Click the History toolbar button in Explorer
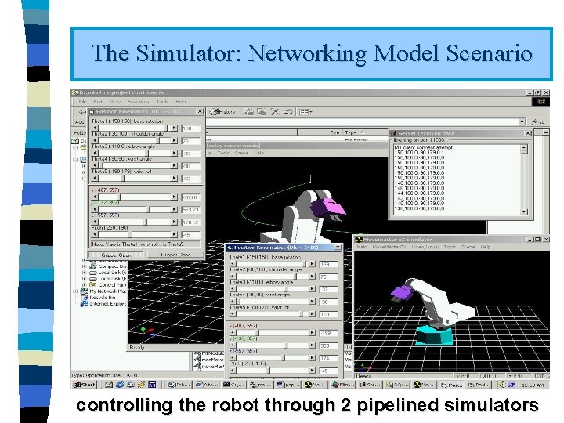 coord(222,112)
